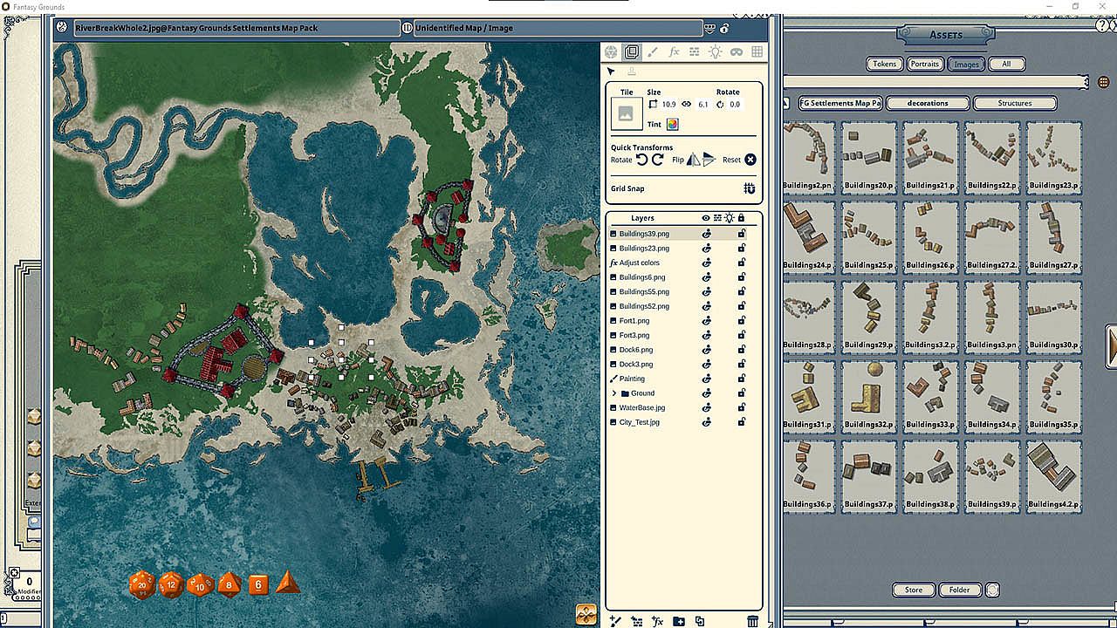Reset the quick transforms
This screenshot has height=628, width=1117.
(750, 160)
